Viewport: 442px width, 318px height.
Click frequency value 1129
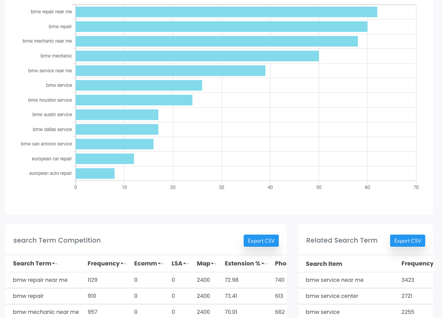coord(92,280)
